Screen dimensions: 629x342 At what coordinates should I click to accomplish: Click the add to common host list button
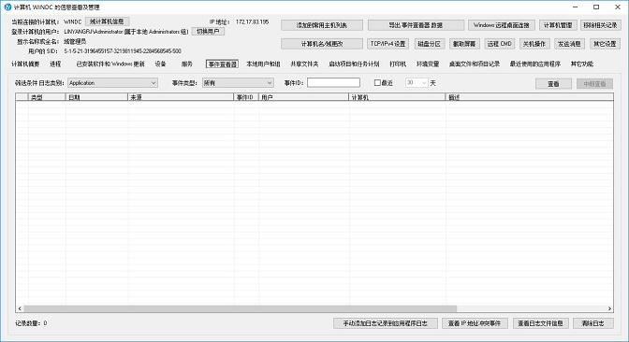point(322,25)
